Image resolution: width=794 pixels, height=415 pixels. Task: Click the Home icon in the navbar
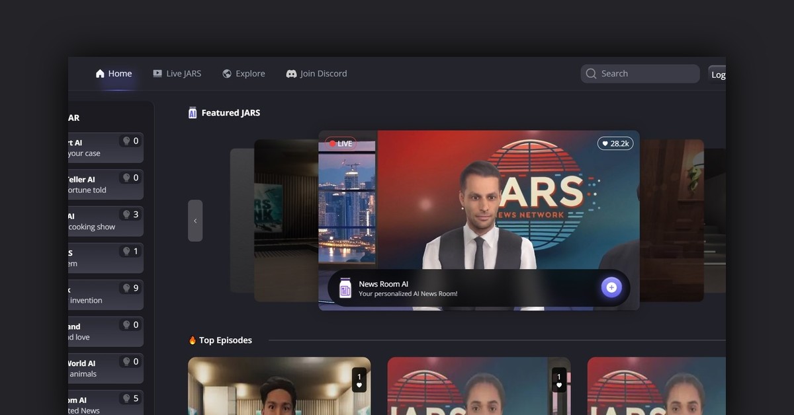[100, 74]
